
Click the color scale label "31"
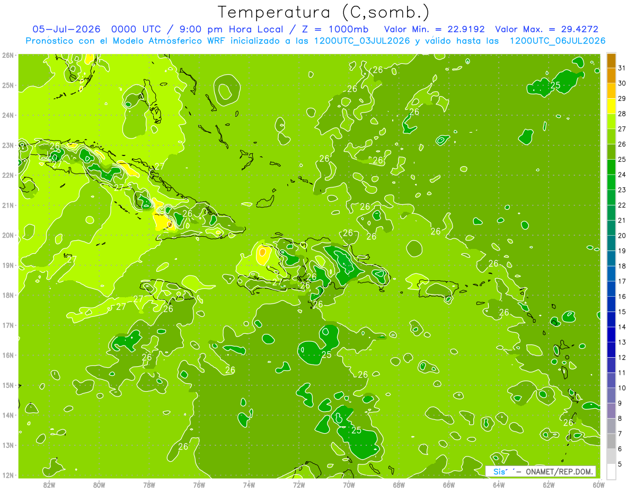click(622, 68)
